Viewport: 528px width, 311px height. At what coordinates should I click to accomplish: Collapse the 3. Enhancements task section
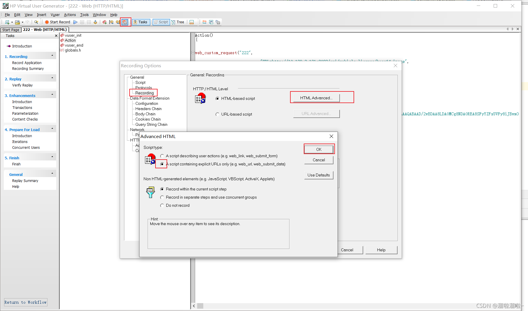coord(52,94)
